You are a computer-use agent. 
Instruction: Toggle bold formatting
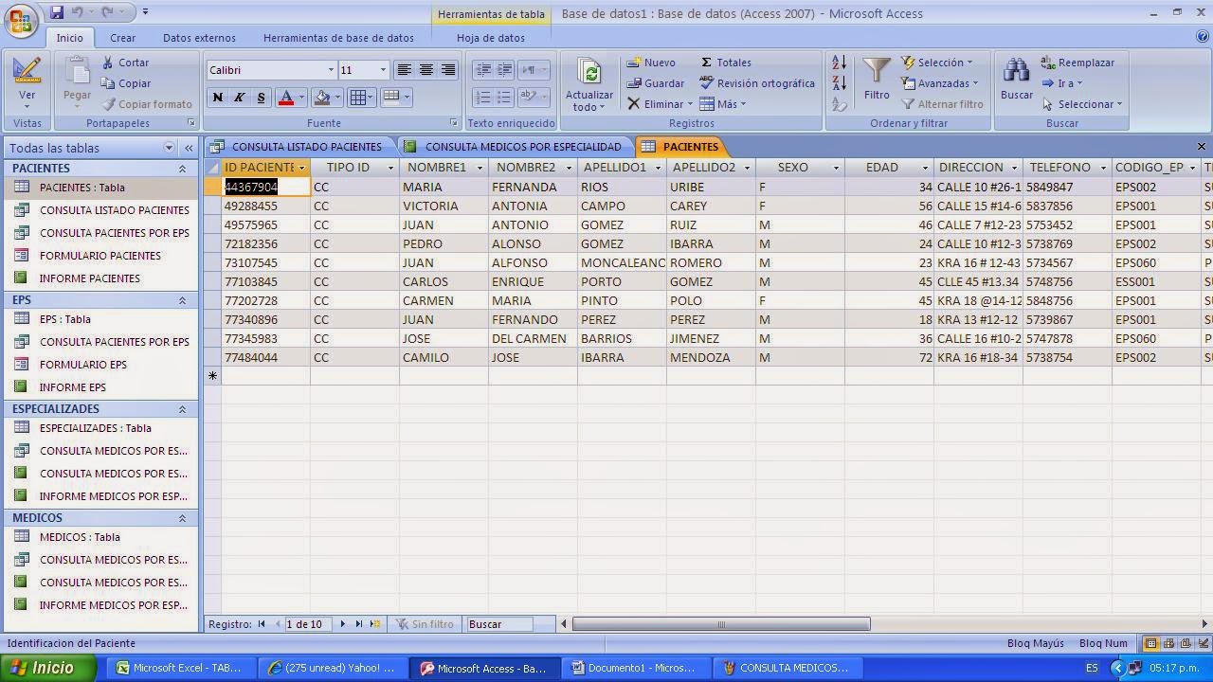click(x=218, y=98)
